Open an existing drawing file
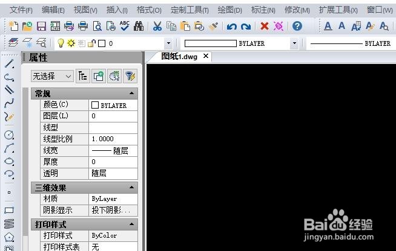Screen dimensions: 396x251 27,26
